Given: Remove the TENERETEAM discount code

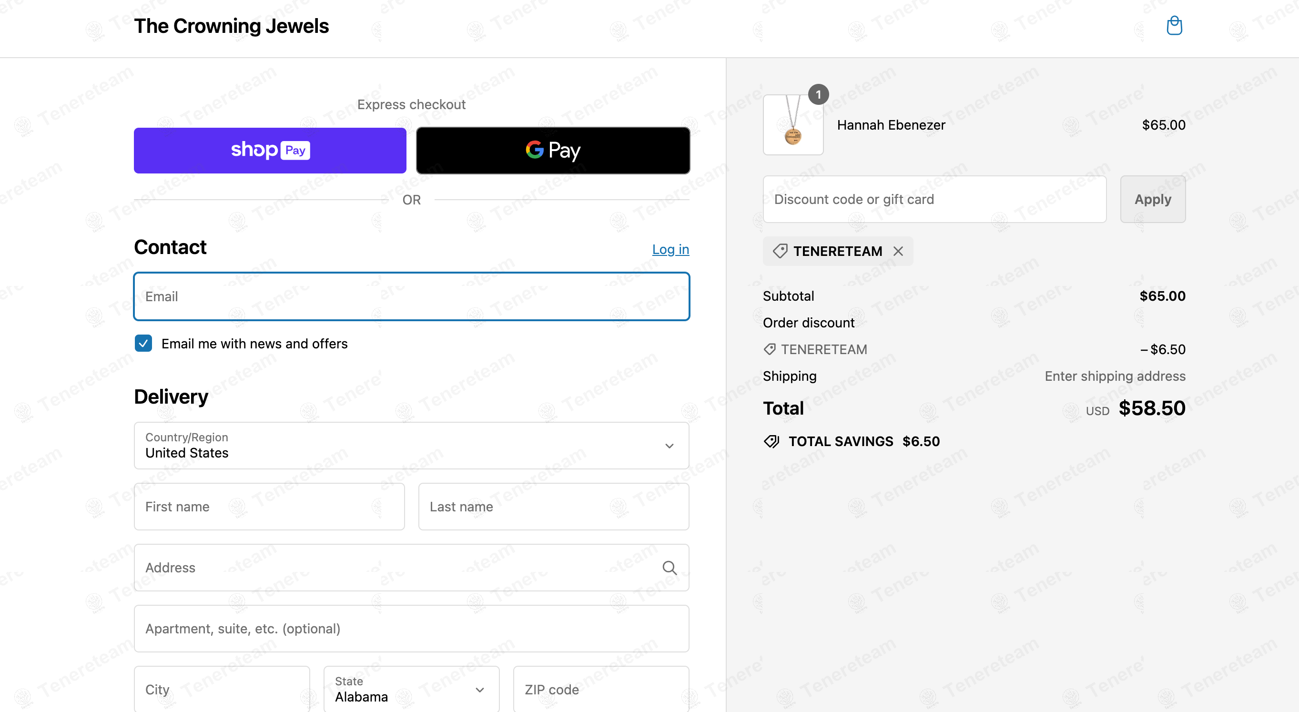Looking at the screenshot, I should click(898, 251).
